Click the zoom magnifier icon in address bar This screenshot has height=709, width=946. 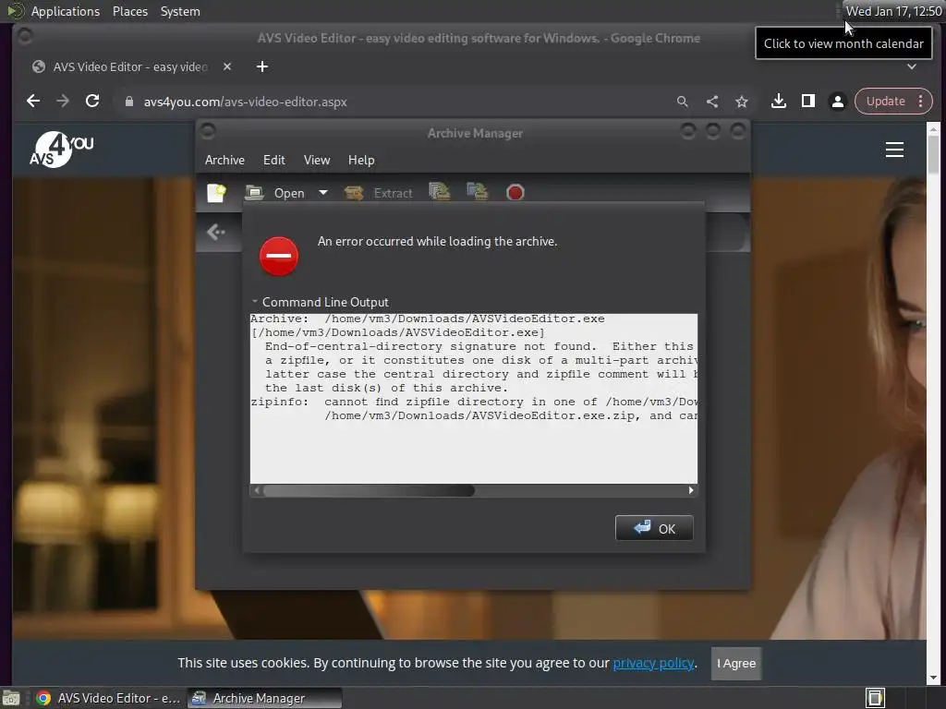(683, 102)
